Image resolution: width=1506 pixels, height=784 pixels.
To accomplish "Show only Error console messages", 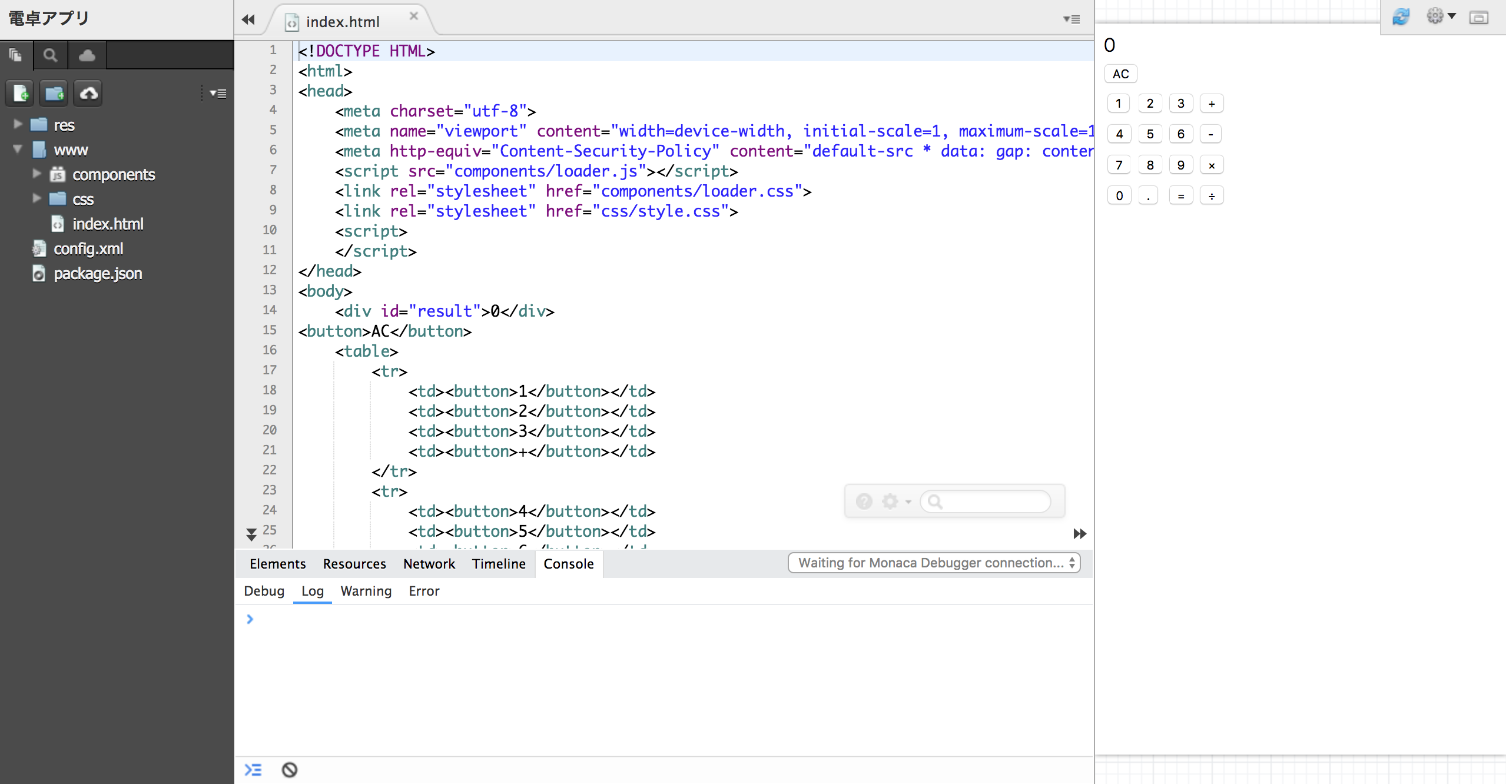I will pos(423,591).
